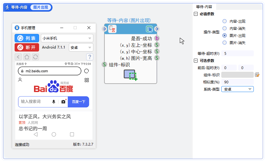The height and width of the screenshot is (162, 266).
Task: Click the 相似度(%) input field
Action: click(237, 82)
